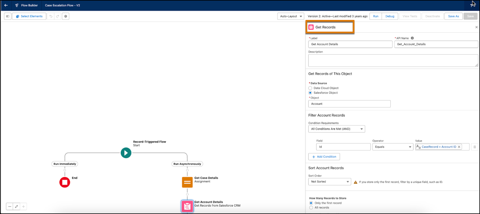Click the Case Escalation Flow - V2 title
Screen dimensions: 480x214
pyautogui.click(x=62, y=5)
